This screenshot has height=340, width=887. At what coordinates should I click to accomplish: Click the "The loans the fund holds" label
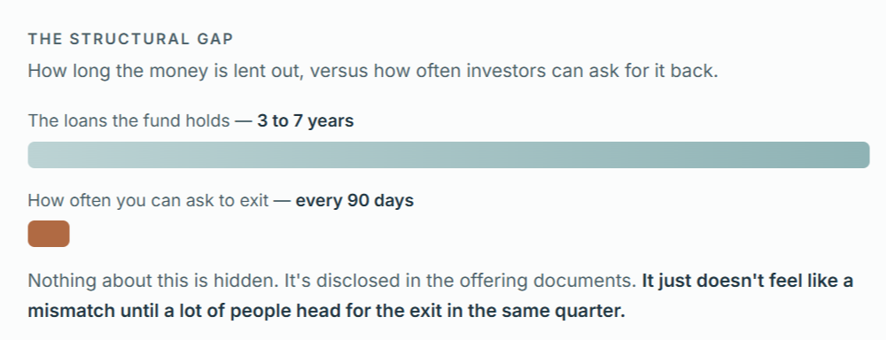(128, 121)
